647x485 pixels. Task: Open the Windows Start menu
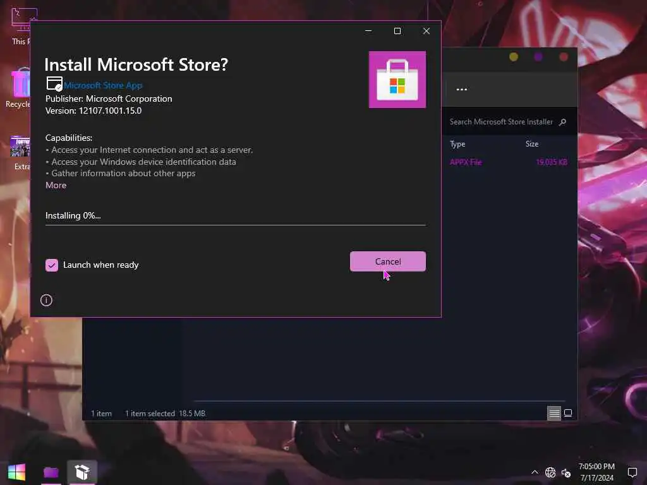17,472
